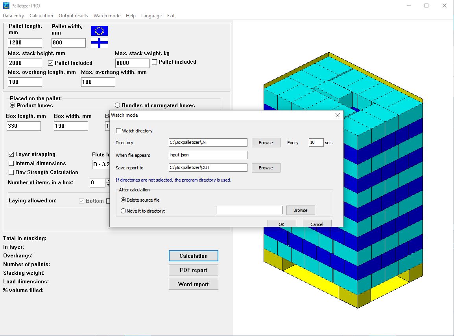454x336 pixels.
Task: Click the Max. overhang length field
Action: coord(25,82)
